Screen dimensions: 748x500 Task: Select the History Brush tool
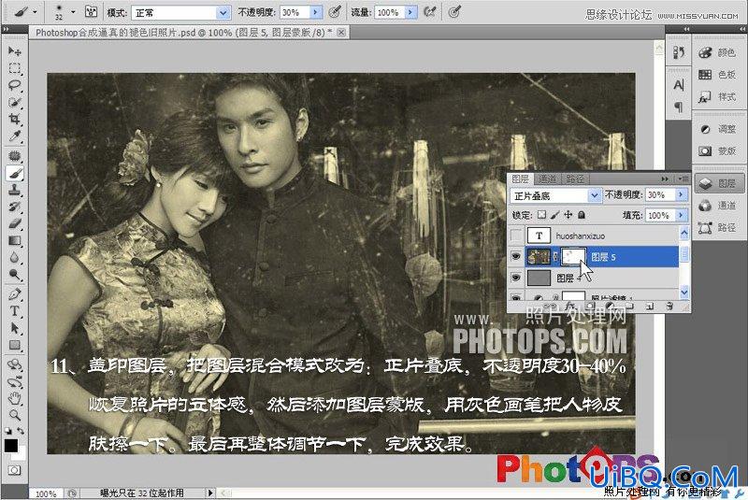pyautogui.click(x=15, y=207)
